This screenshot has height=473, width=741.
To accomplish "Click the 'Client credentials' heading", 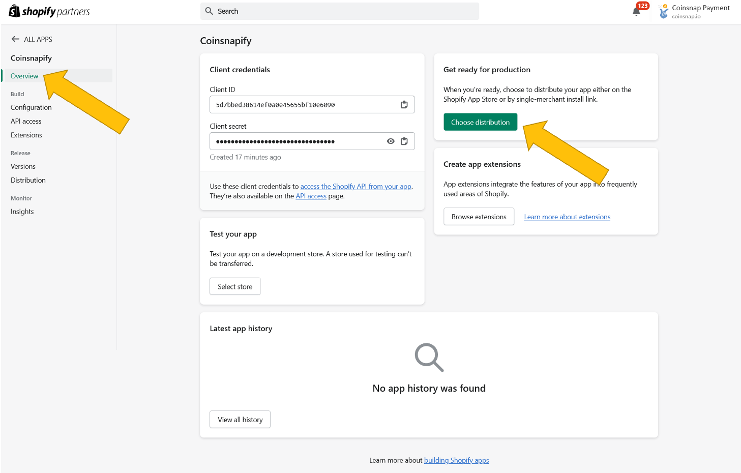I will tap(240, 70).
